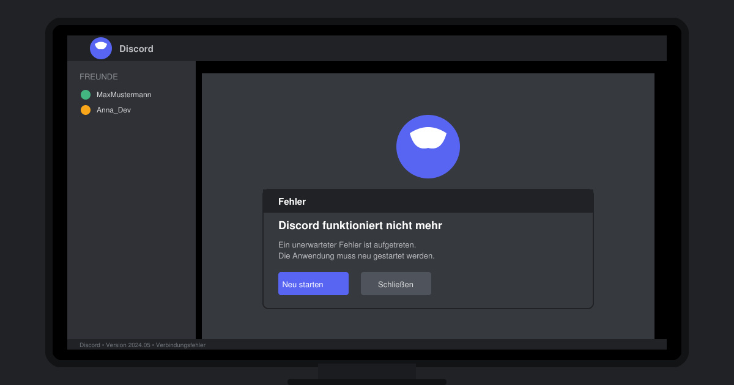The height and width of the screenshot is (385, 734).
Task: Click the Discord title text in the header
Action: tap(136, 49)
